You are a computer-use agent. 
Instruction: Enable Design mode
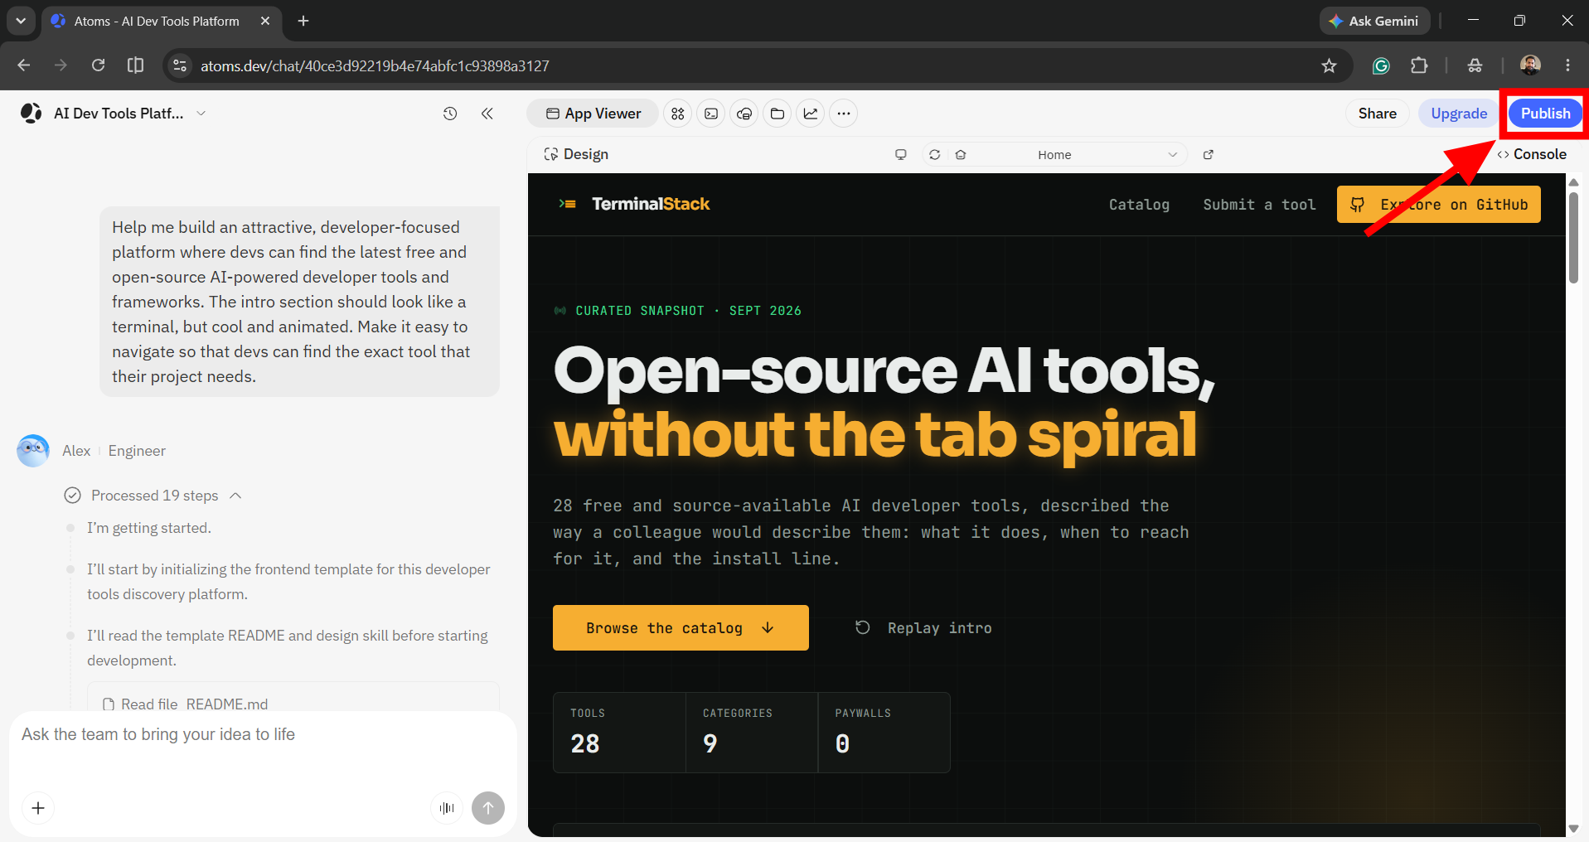(576, 154)
